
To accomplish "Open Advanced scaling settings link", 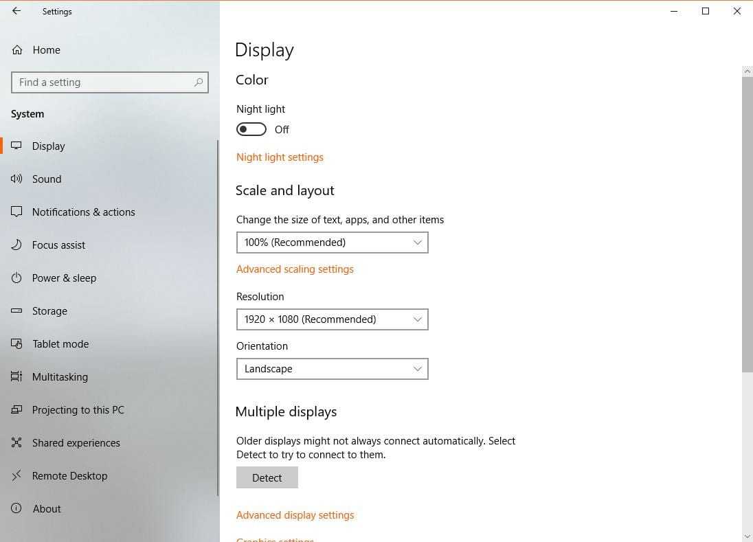I will pyautogui.click(x=295, y=269).
